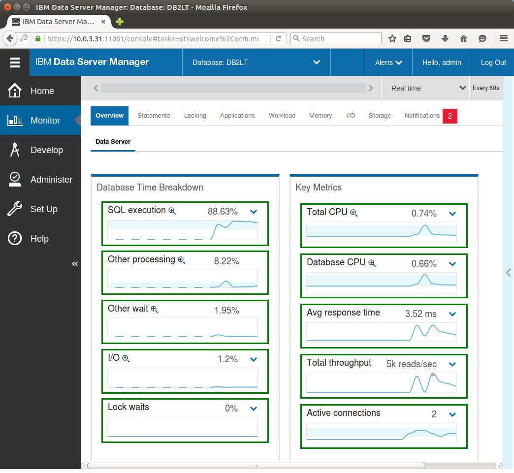The width and height of the screenshot is (514, 473).
Task: Click the Set Up wrench icon
Action: coord(15,209)
